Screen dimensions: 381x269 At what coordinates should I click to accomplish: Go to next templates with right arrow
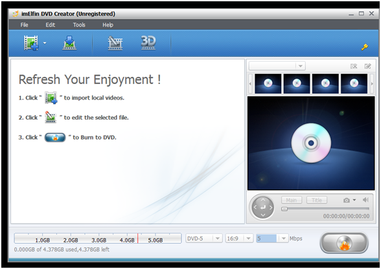tap(372, 83)
